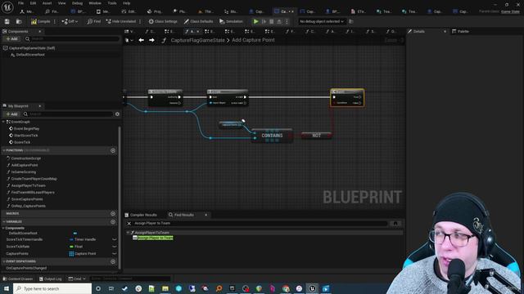Open My Blueprint settings gear
The width and height of the screenshot is (524, 294).
(x=117, y=114)
